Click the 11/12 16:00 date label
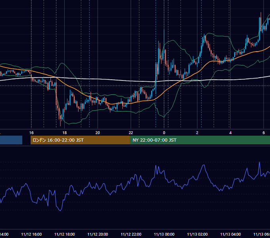 pyautogui.click(x=31, y=234)
